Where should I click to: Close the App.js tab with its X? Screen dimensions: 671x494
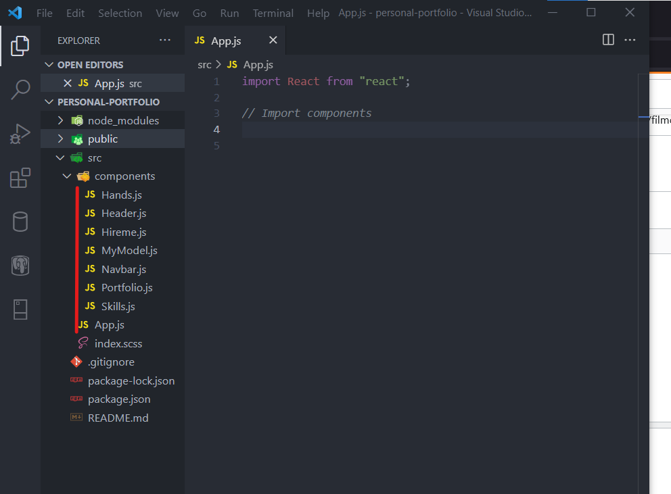[x=273, y=40]
